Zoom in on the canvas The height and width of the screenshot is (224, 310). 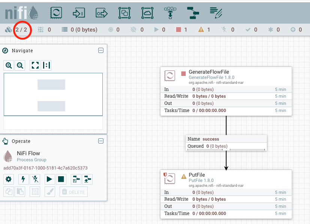click(9, 65)
